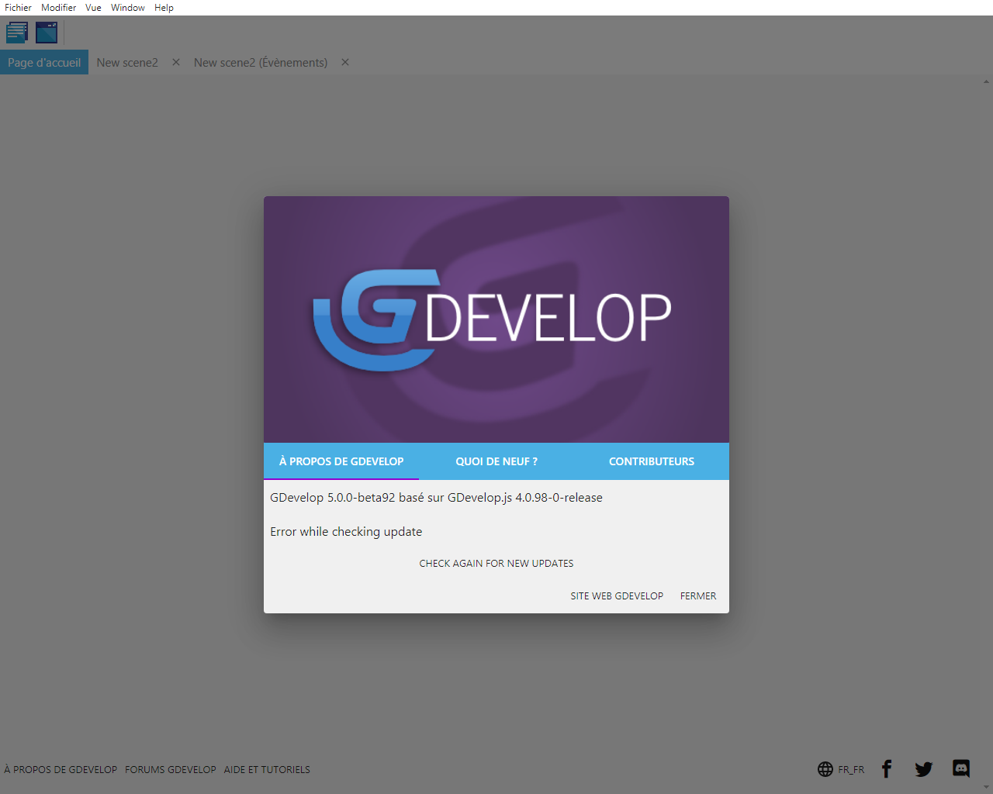Change language via the FR_FR label

[851, 770]
